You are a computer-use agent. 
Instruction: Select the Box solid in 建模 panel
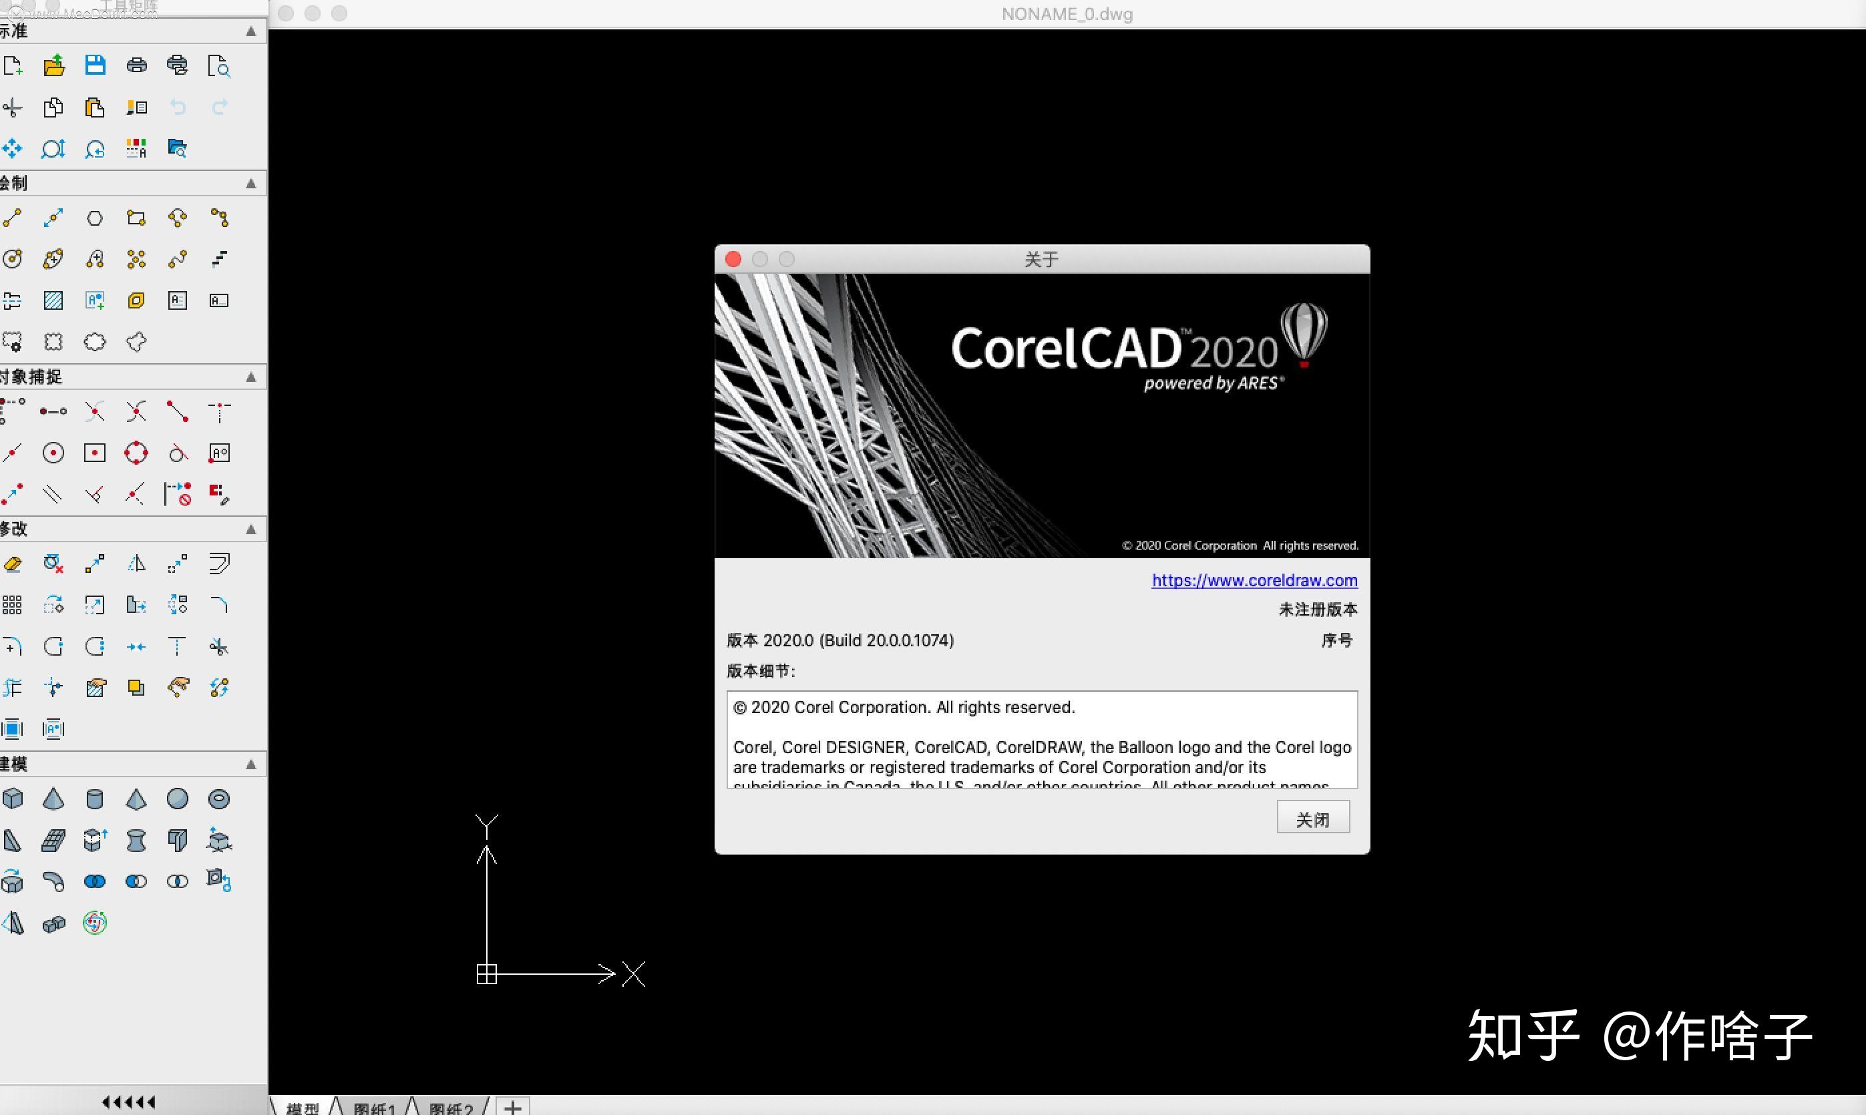(13, 798)
